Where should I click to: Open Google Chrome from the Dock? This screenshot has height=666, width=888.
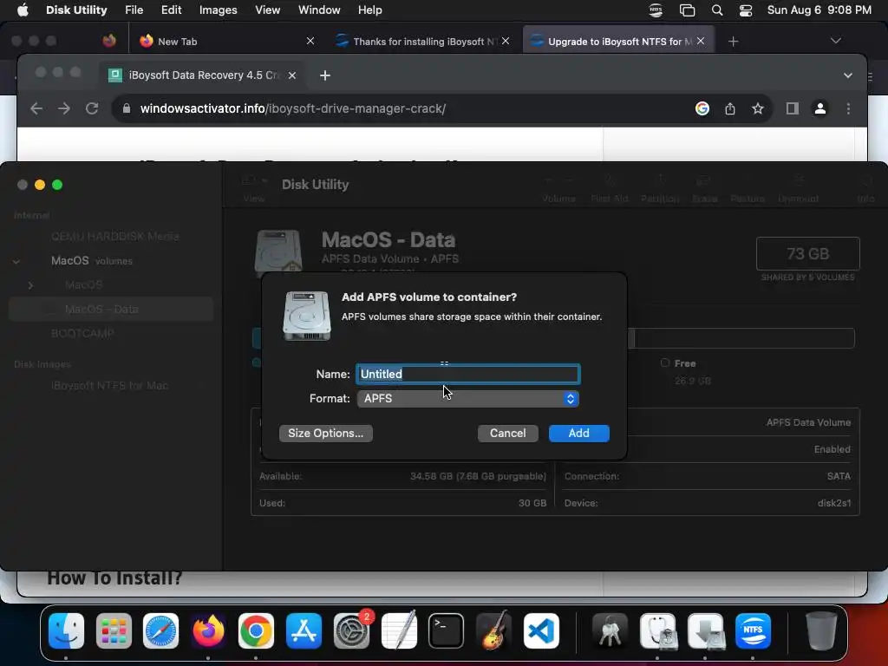pyautogui.click(x=256, y=631)
